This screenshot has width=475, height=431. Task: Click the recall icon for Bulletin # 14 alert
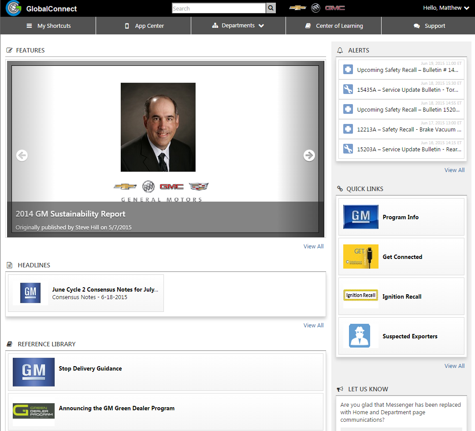(x=348, y=69)
